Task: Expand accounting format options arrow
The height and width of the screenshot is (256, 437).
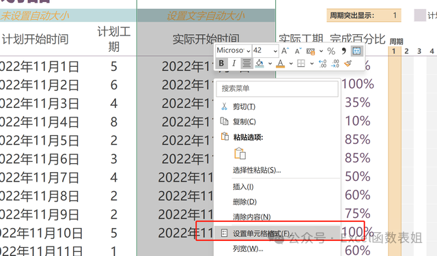Action: pyautogui.click(x=321, y=51)
